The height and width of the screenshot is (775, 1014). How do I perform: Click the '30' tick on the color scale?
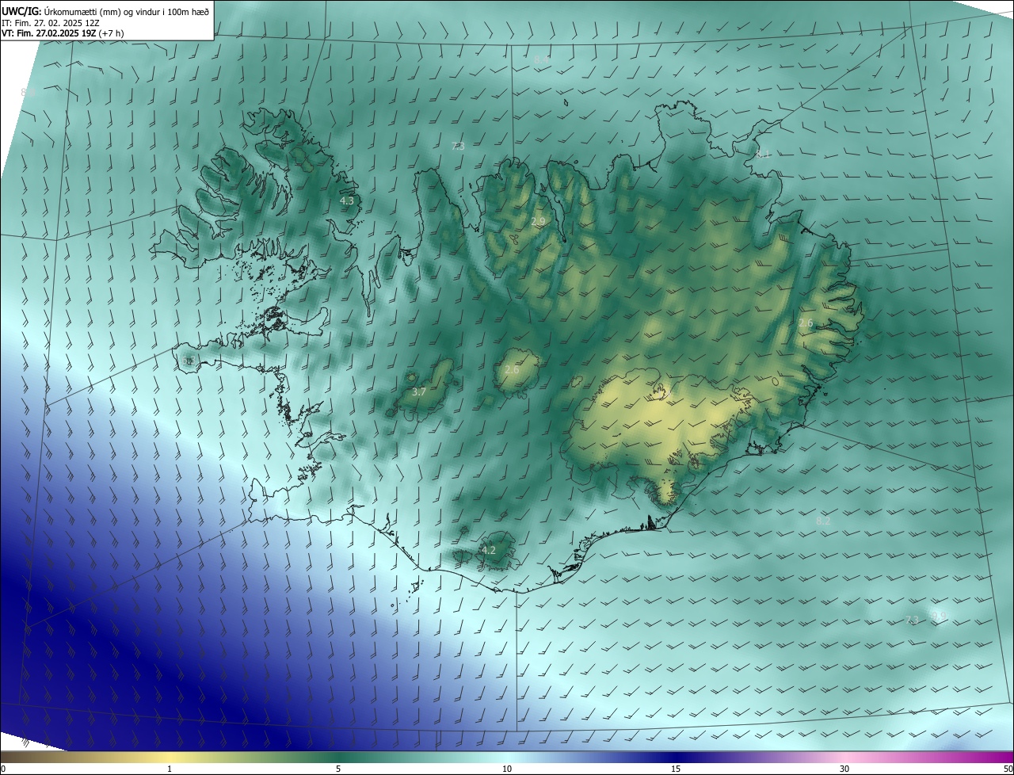[x=844, y=769]
